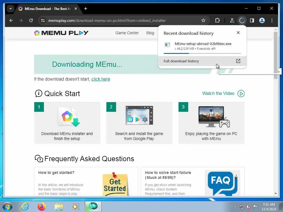Toggle the browser side panel
Viewport: 283px width, 212px height.
[x=252, y=20]
